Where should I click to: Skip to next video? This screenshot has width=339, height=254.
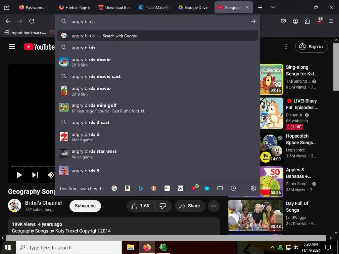[35, 175]
